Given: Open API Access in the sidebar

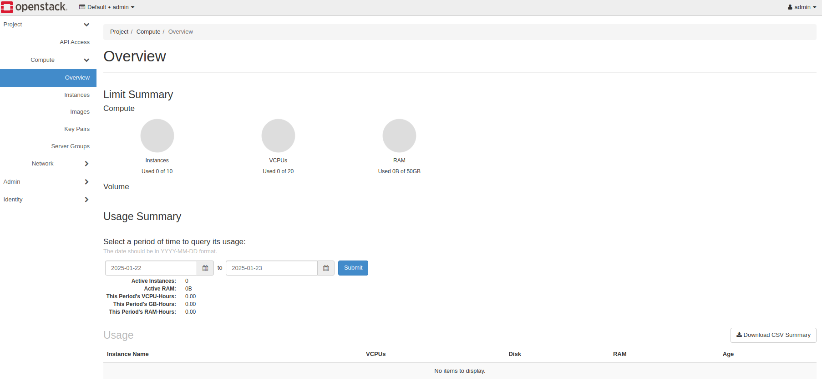Looking at the screenshot, I should (x=74, y=42).
